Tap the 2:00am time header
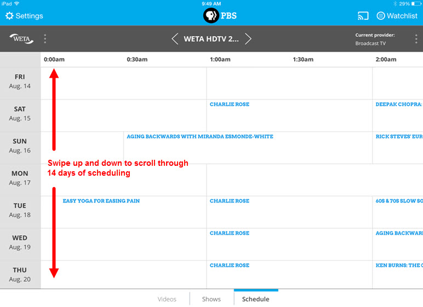Viewport: 423px width, 307px height. (x=386, y=59)
